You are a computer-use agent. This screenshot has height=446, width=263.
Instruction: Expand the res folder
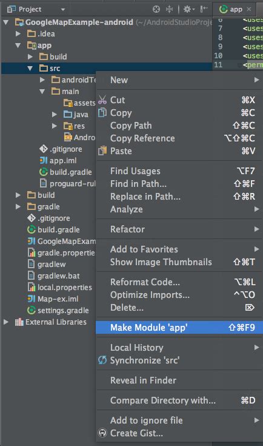point(55,126)
